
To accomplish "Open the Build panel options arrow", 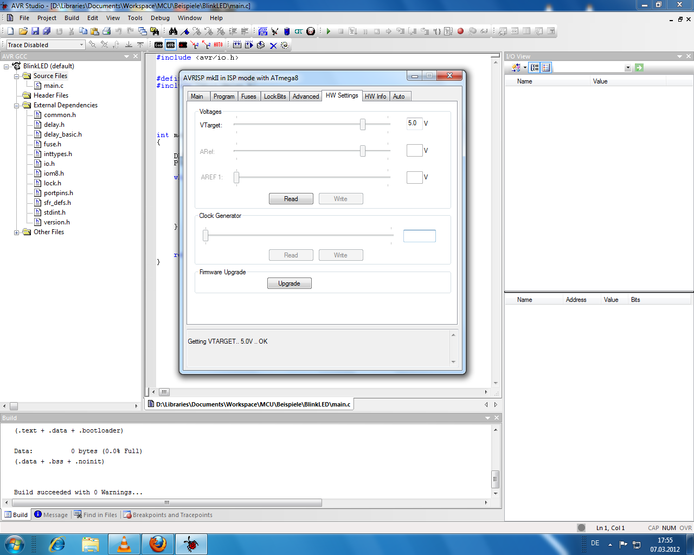I will pyautogui.click(x=487, y=418).
